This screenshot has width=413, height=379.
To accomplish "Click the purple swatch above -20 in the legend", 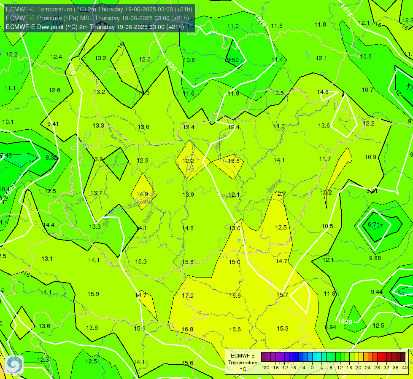I will coord(264,357).
